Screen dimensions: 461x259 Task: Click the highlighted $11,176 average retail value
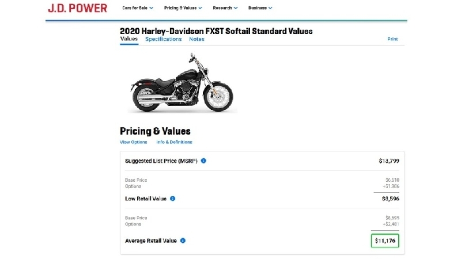click(385, 241)
